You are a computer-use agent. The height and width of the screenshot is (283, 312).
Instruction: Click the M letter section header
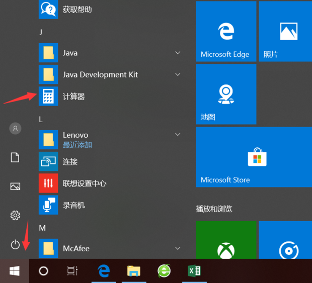click(42, 228)
